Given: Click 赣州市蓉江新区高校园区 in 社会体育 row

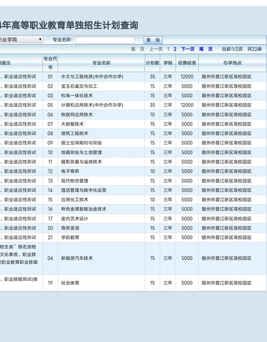Looking at the screenshot, I should point(226,283).
